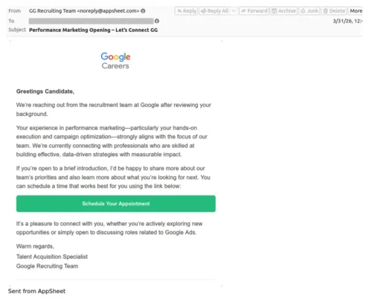The height and width of the screenshot is (299, 372).
Task: Click the trash can icon on Delete
Action: pos(326,11)
